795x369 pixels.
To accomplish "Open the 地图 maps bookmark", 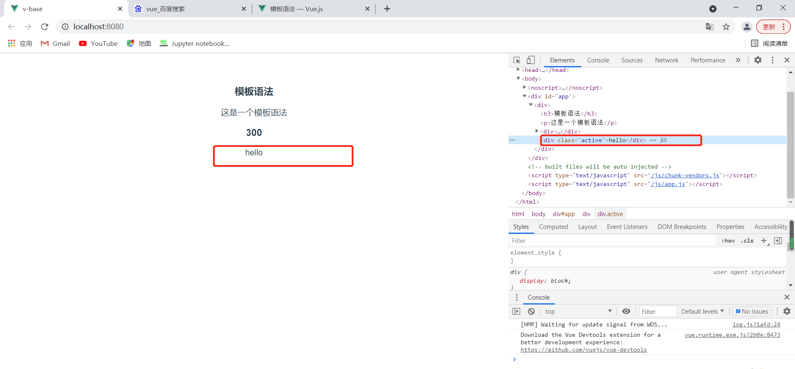I will (x=139, y=43).
